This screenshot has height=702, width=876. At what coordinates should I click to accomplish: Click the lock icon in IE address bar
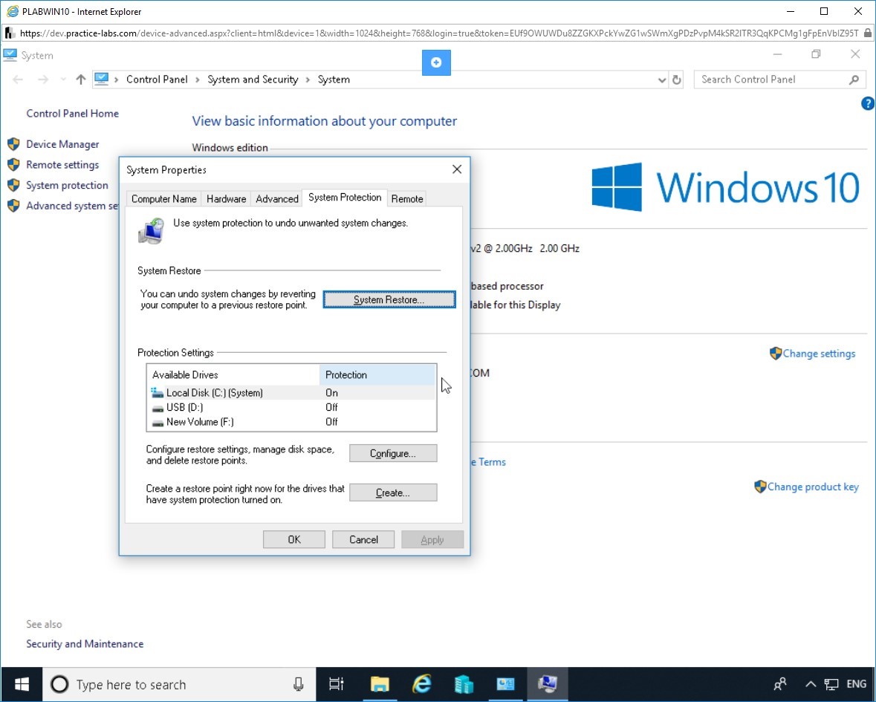click(868, 33)
